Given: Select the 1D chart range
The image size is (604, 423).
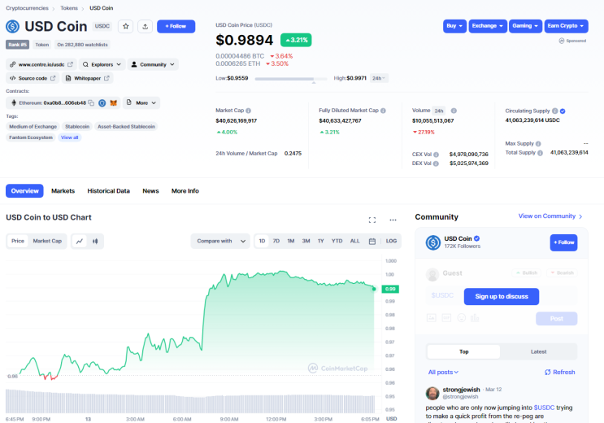Looking at the screenshot, I should click(262, 241).
